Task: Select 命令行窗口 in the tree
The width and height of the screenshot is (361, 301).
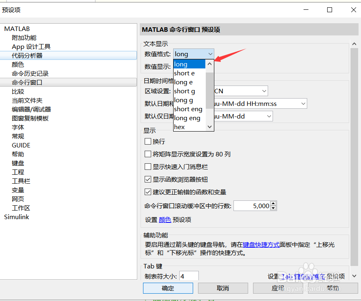Action: (x=68, y=82)
